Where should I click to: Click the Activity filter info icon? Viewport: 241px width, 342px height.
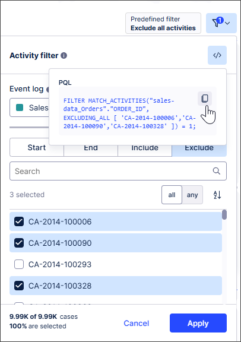click(64, 56)
